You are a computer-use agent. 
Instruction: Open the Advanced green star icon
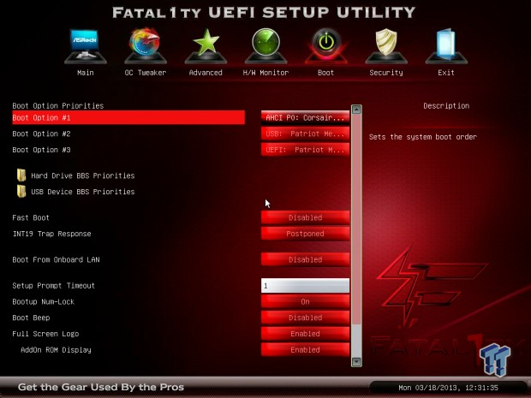tap(206, 46)
